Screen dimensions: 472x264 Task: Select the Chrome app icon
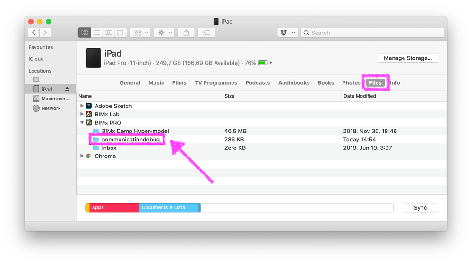coord(88,156)
